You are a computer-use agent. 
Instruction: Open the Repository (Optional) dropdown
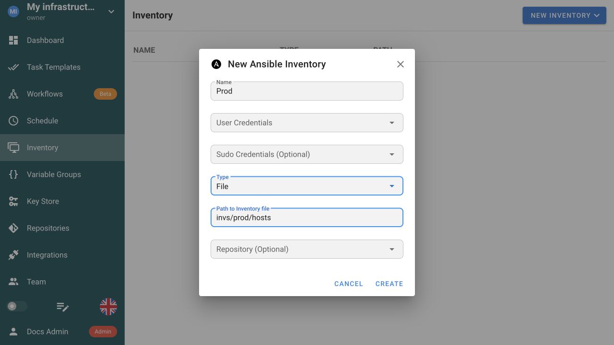307,249
